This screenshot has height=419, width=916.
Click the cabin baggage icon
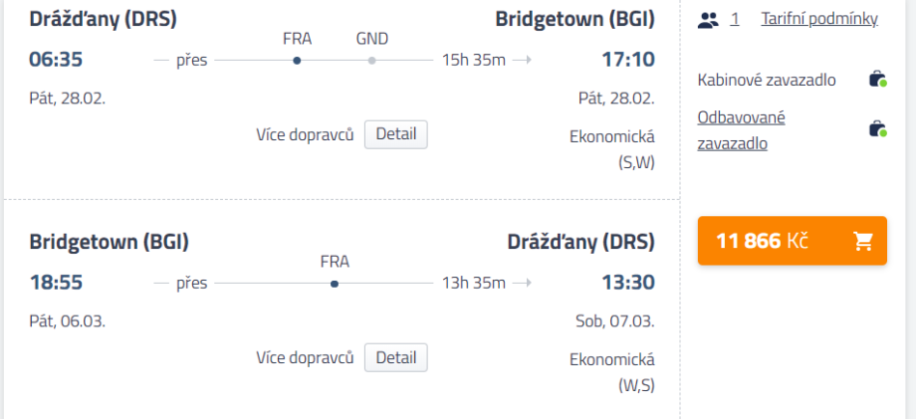click(876, 81)
